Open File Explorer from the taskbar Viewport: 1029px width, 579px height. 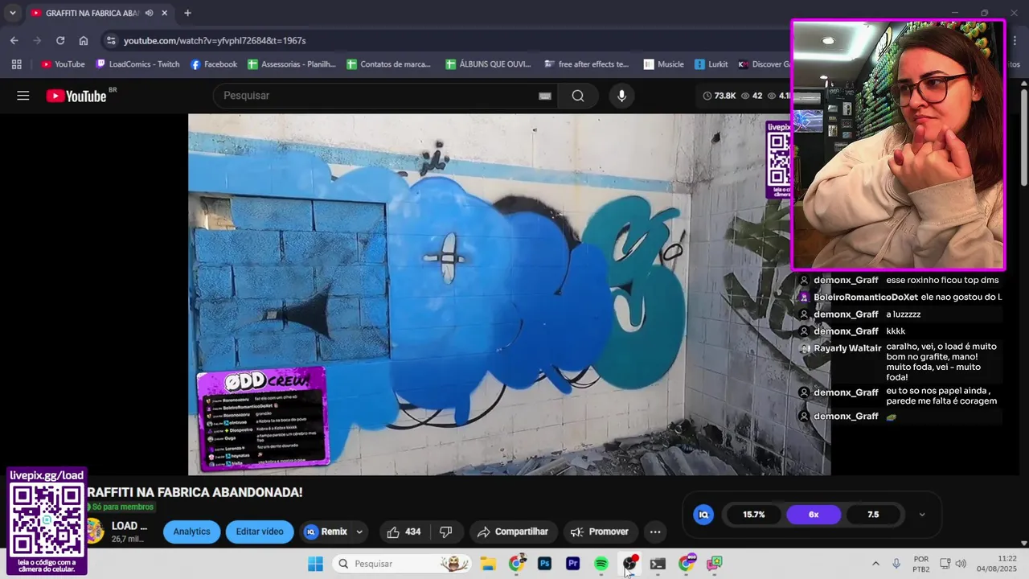pos(488,564)
